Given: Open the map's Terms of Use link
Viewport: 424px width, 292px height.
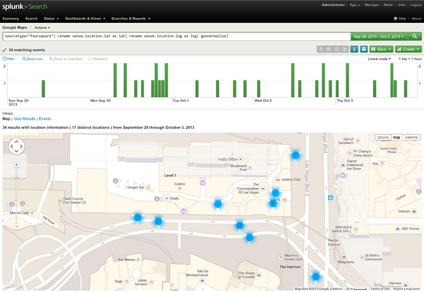Looking at the screenshot, I should click(380, 289).
